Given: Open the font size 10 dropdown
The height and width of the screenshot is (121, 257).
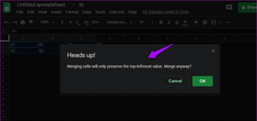Looking at the screenshot, I should [x=146, y=22].
